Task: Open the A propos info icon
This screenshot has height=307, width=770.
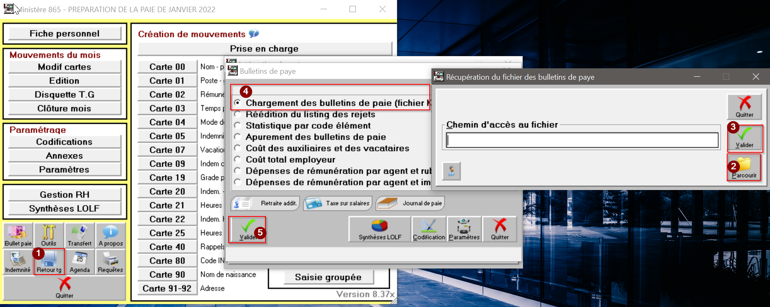Action: pyautogui.click(x=110, y=235)
